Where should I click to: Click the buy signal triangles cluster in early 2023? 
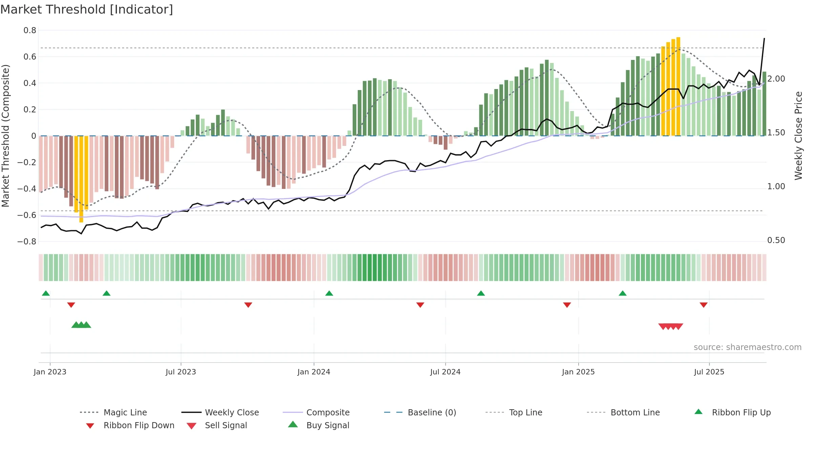pyautogui.click(x=81, y=325)
